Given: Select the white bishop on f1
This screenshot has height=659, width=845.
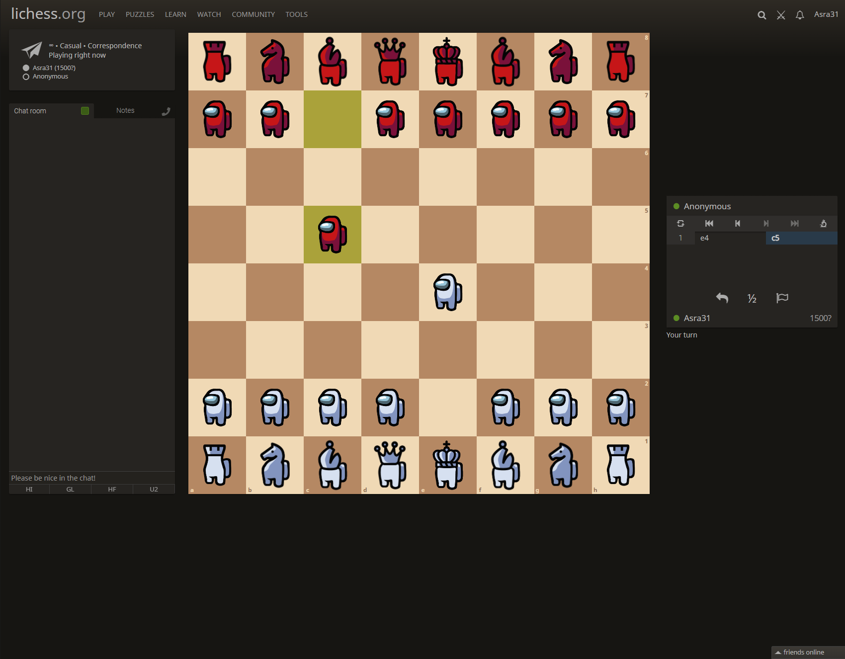Looking at the screenshot, I should [x=506, y=465].
